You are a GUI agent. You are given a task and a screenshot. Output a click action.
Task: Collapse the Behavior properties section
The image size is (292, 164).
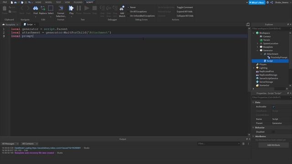pos(253,128)
